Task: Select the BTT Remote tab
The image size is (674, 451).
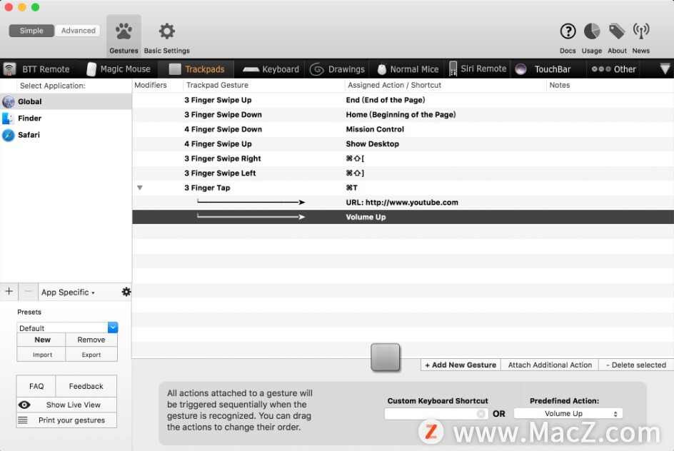Action: point(37,69)
